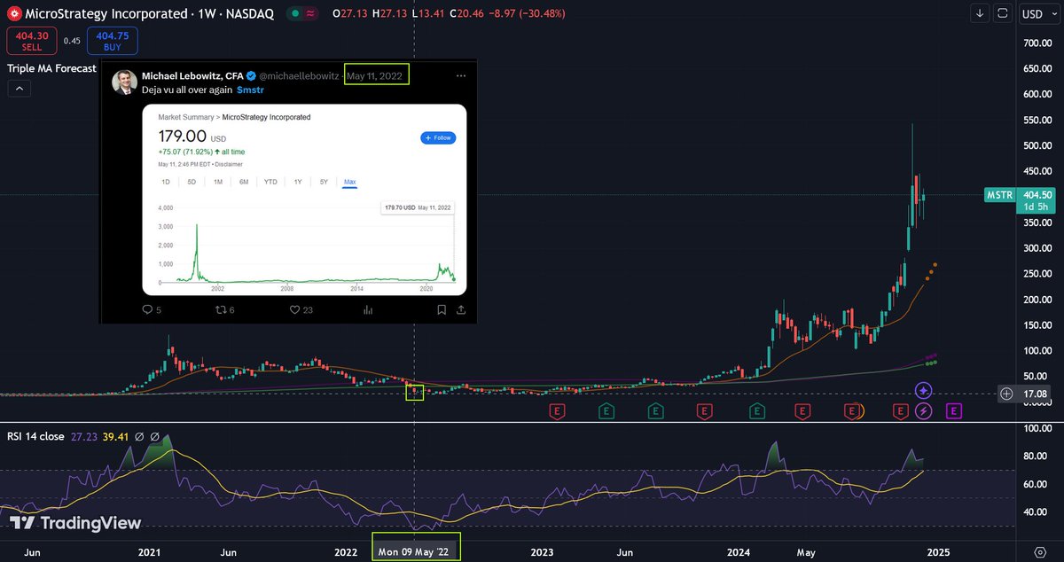Select the RSI 14 close indicator label
Viewport: 1064px width, 562px height.
click(x=35, y=436)
